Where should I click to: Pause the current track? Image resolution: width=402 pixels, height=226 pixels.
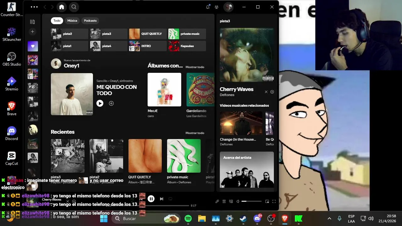151,199
